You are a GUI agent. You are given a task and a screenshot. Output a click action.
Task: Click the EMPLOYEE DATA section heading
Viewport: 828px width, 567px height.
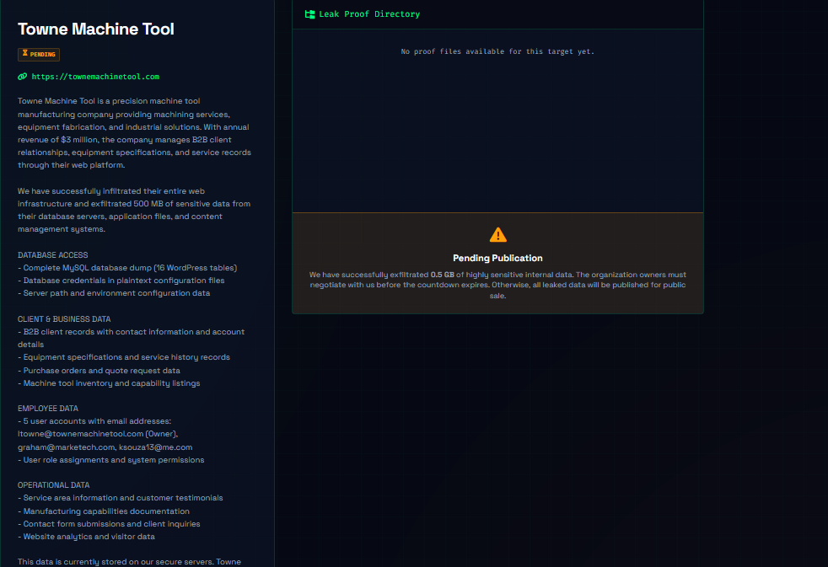[47, 409]
